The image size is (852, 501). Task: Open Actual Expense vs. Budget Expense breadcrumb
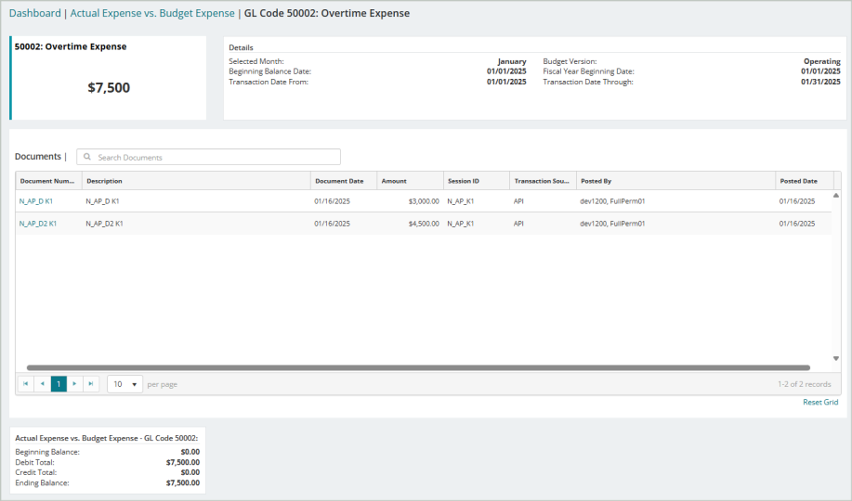[x=152, y=13]
